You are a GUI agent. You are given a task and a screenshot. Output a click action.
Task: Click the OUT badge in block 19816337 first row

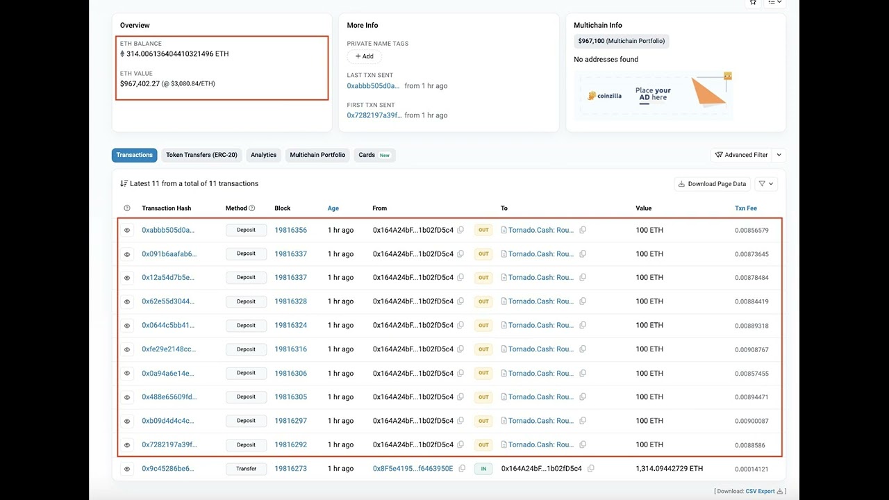(483, 254)
